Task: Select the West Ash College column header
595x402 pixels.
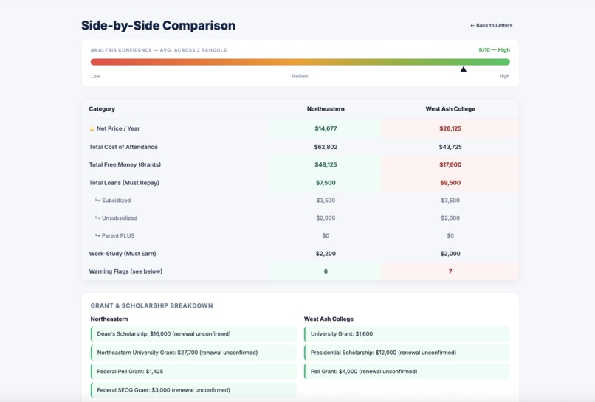Action: click(x=450, y=109)
